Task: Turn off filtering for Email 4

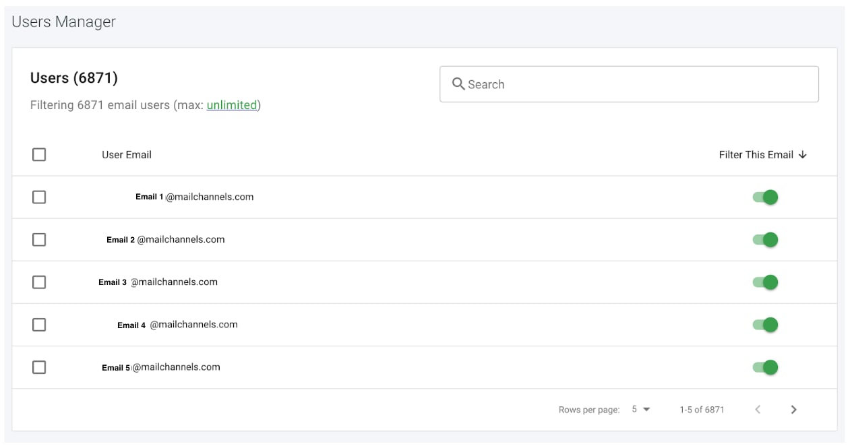Action: point(765,324)
